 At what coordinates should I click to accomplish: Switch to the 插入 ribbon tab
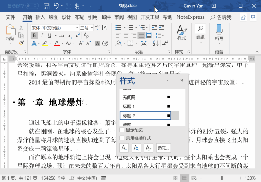pyautogui.click(x=40, y=17)
